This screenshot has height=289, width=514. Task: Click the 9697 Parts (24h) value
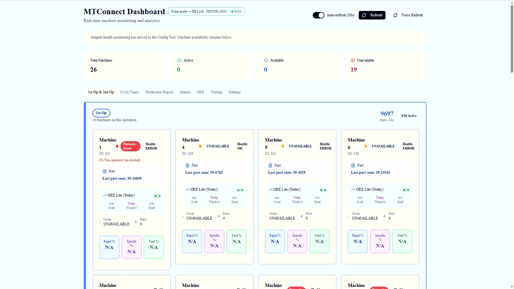387,114
